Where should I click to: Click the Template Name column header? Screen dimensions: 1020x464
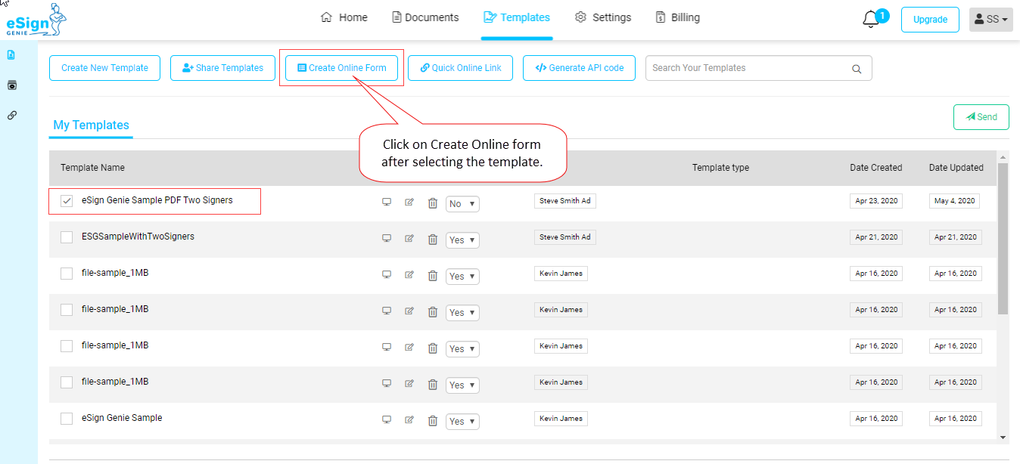tap(92, 168)
